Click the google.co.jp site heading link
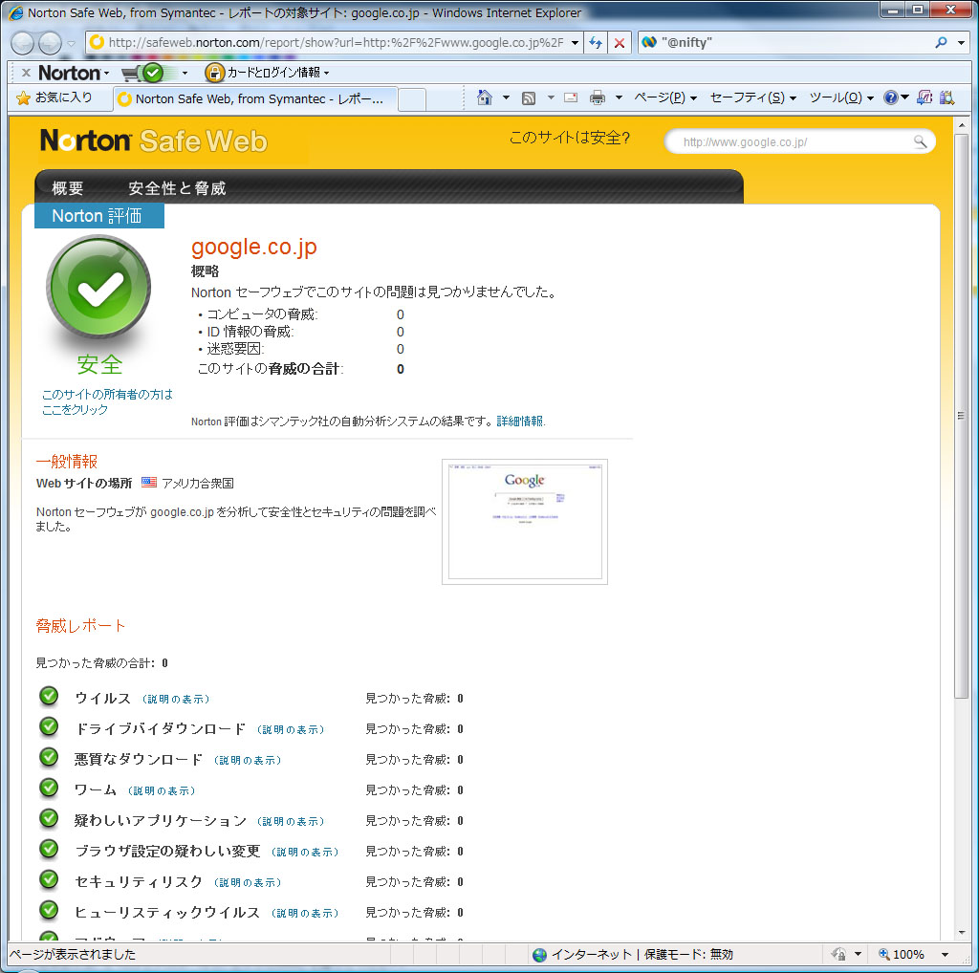Viewport: 979px width, 973px height. click(x=254, y=248)
